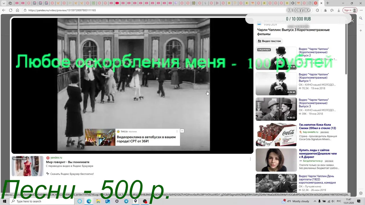This screenshot has height=205, width=365.
Task: Switch input language РУС indicator
Action: tap(339, 201)
